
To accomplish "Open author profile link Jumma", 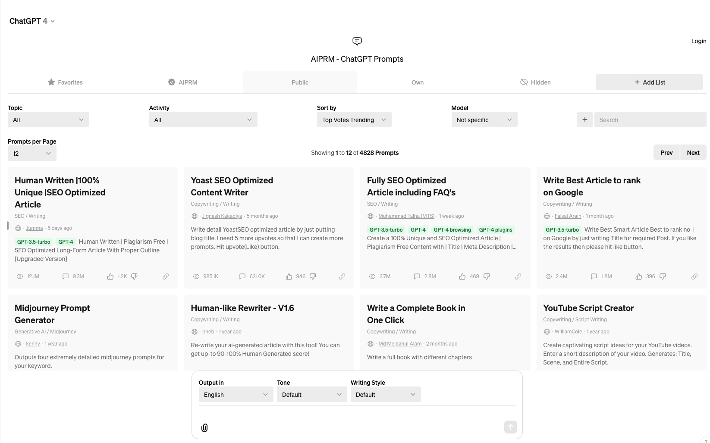I will point(34,228).
